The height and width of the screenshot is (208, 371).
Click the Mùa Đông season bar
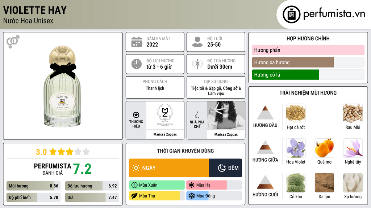tap(214, 196)
